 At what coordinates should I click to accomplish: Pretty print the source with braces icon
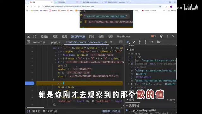pyautogui.click(x=28, y=111)
